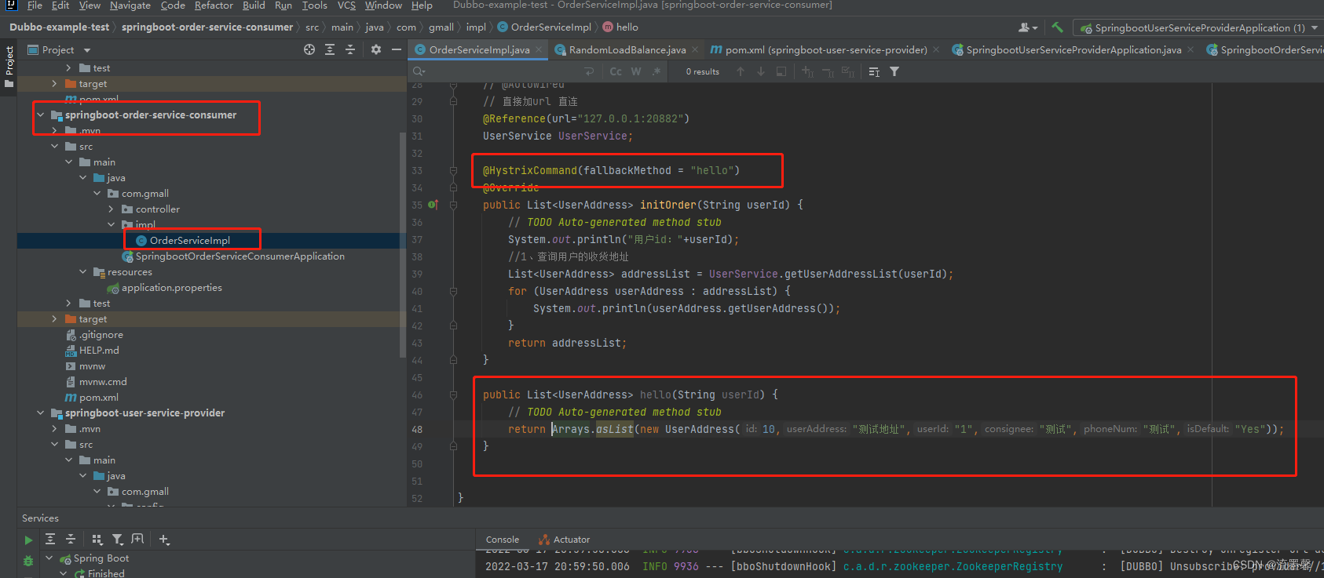Screen dimensions: 1324x578
Task: Fold the initOrder method at line 35
Action: click(x=453, y=205)
